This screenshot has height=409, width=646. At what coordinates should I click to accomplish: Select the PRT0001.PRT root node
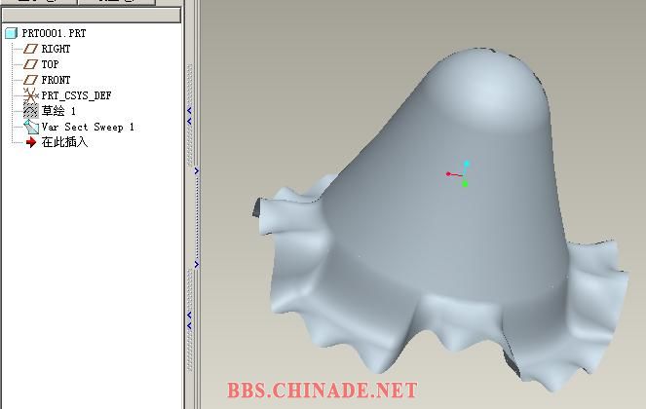coord(54,33)
